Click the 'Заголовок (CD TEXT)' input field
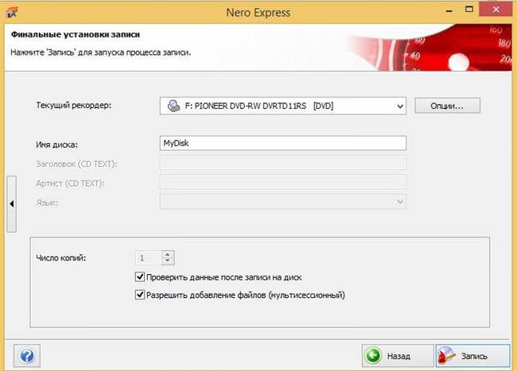 tap(283, 163)
